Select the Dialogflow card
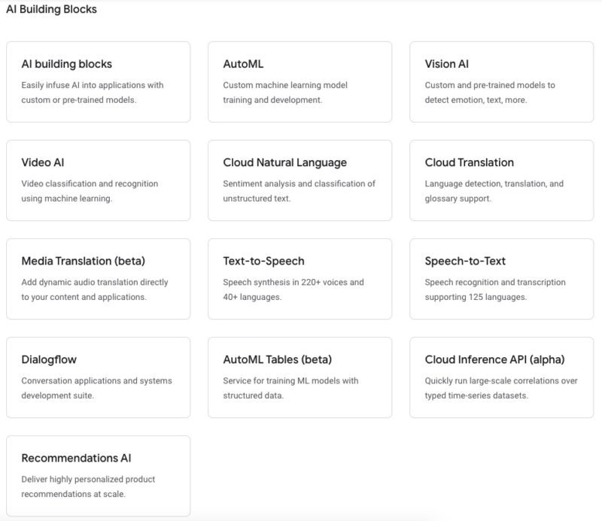 pos(99,377)
